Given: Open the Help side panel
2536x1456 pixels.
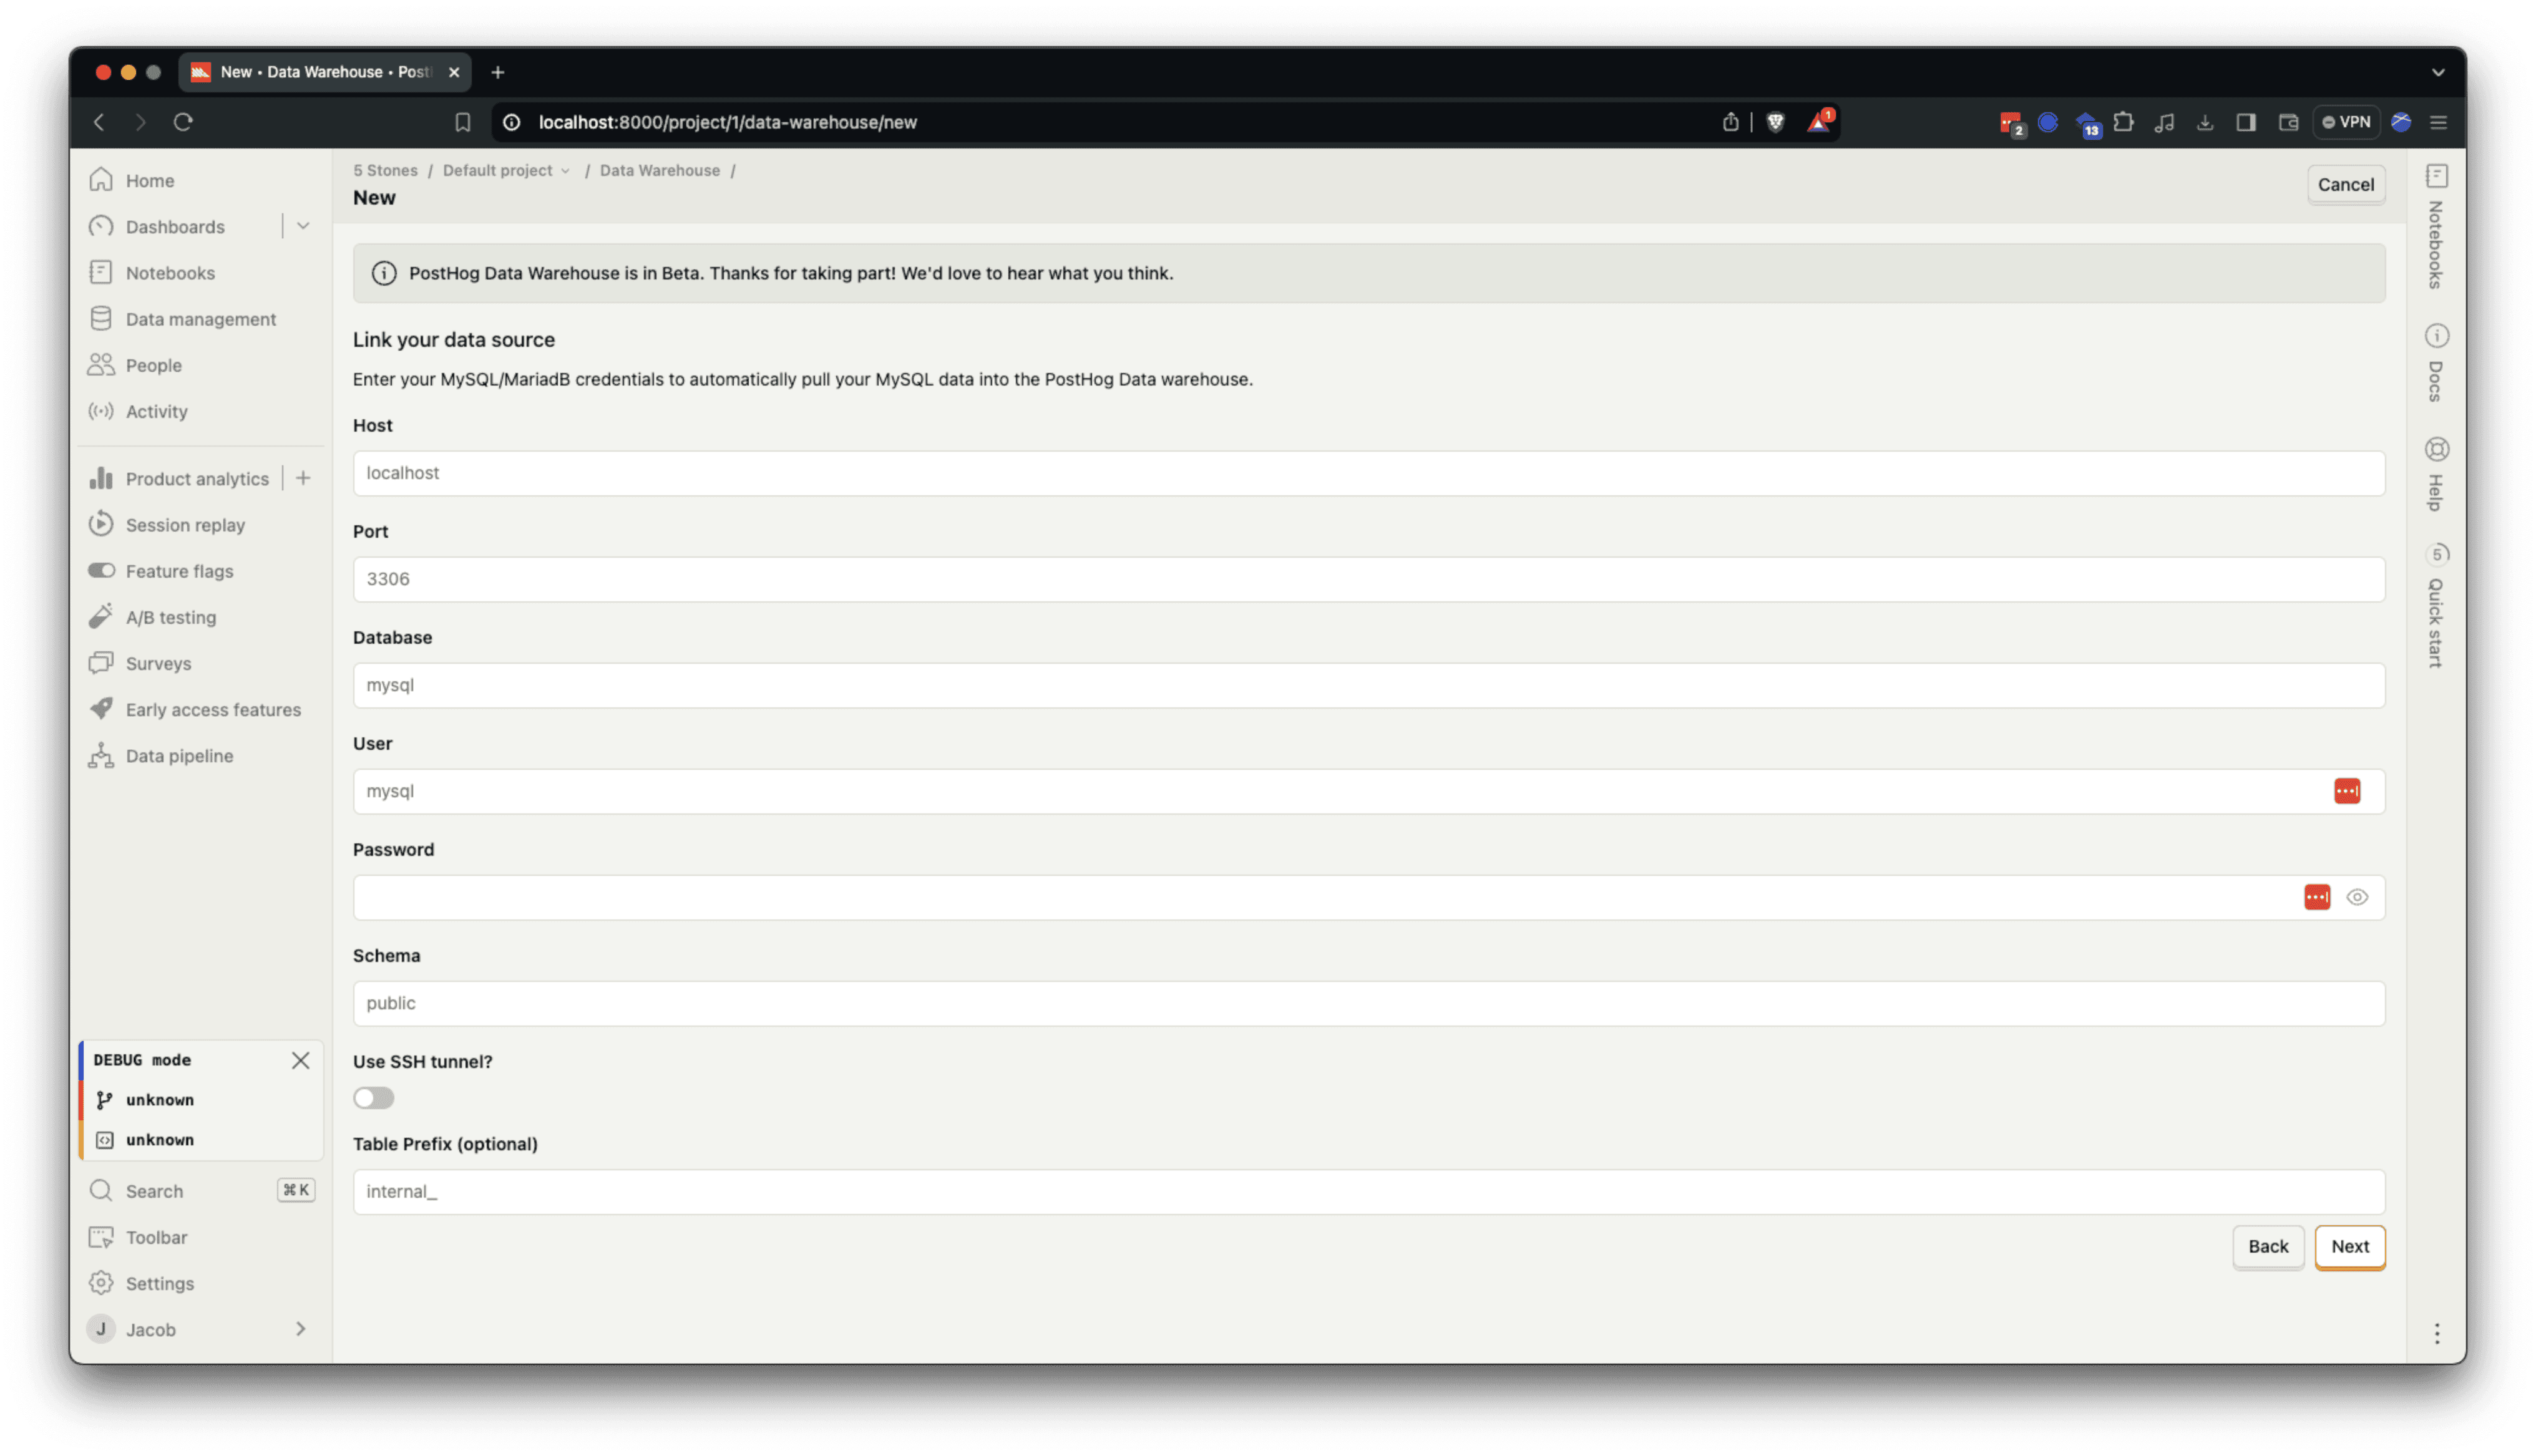Looking at the screenshot, I should click(2436, 474).
